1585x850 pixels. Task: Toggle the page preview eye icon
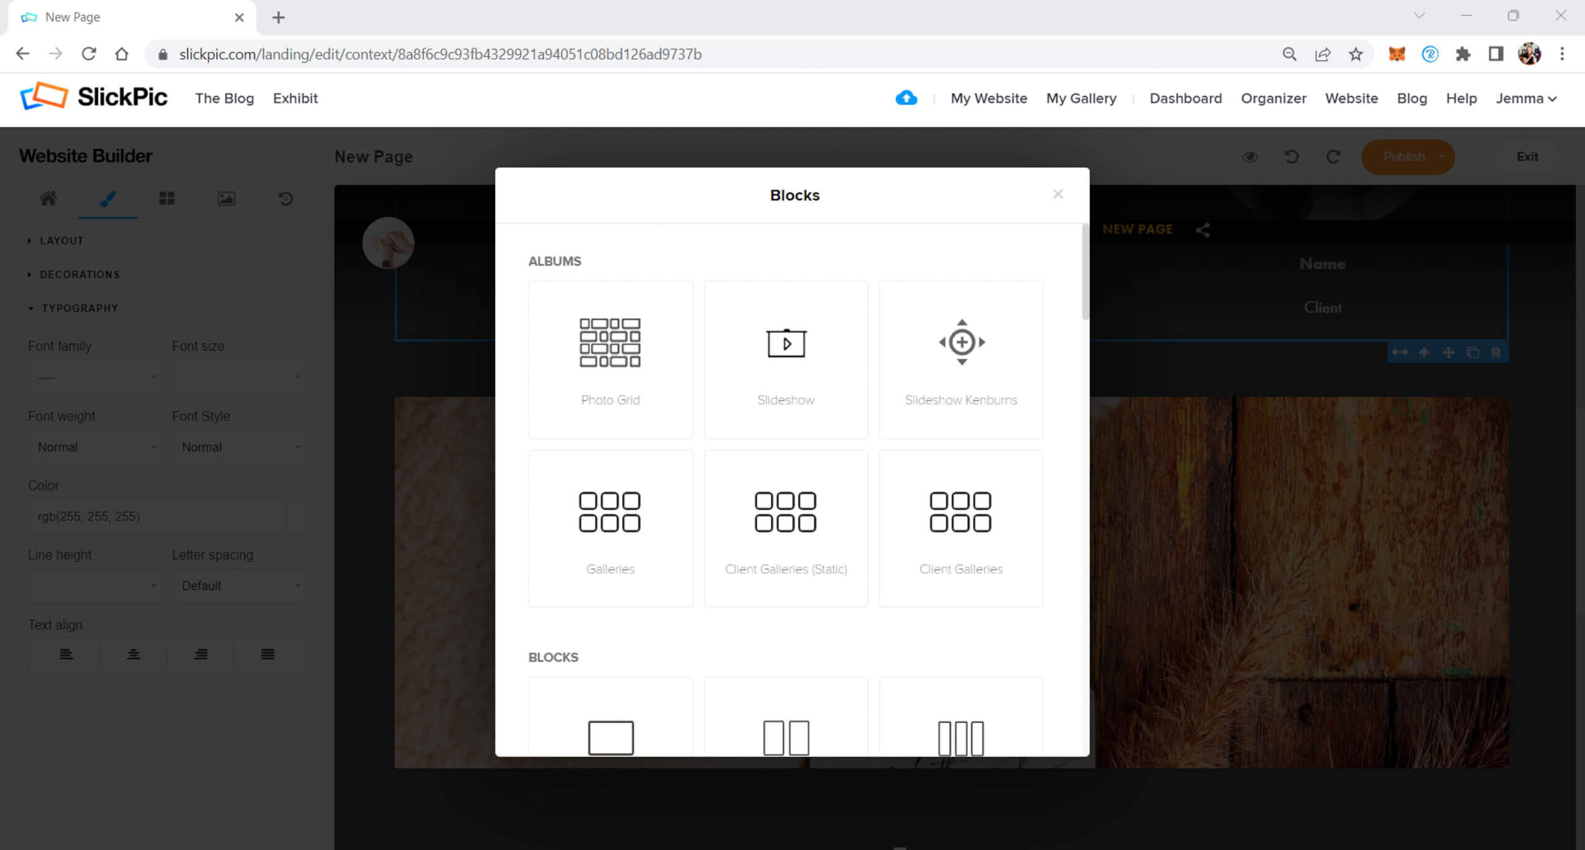click(1249, 157)
